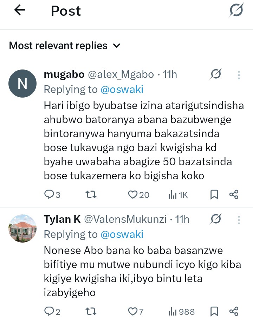Open more options on Tylan K's reply
Viewport: 253px width, 325px height.
point(239,220)
